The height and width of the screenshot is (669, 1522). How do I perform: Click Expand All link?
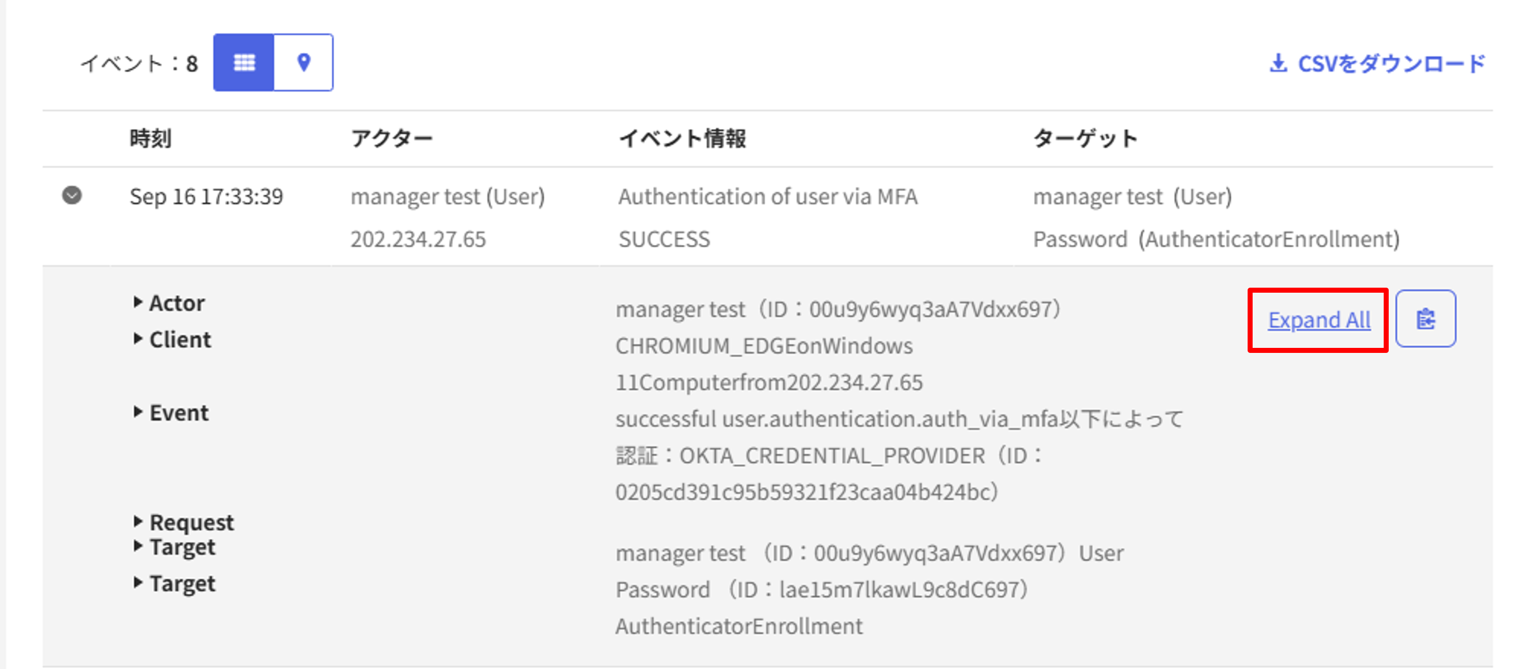point(1318,320)
